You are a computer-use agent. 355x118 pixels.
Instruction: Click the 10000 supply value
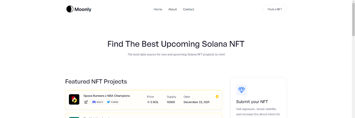pyautogui.click(x=171, y=102)
